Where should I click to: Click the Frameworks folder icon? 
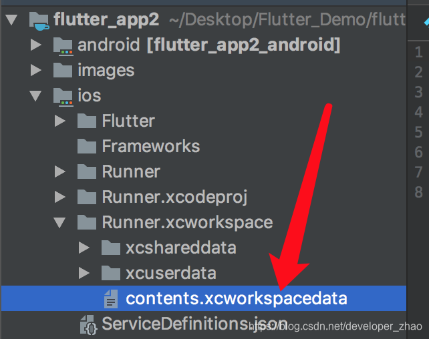(87, 146)
